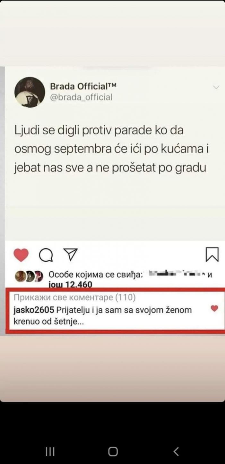This screenshot has height=464, width=225.
Task: Tap the Android home button
Action: click(113, 452)
